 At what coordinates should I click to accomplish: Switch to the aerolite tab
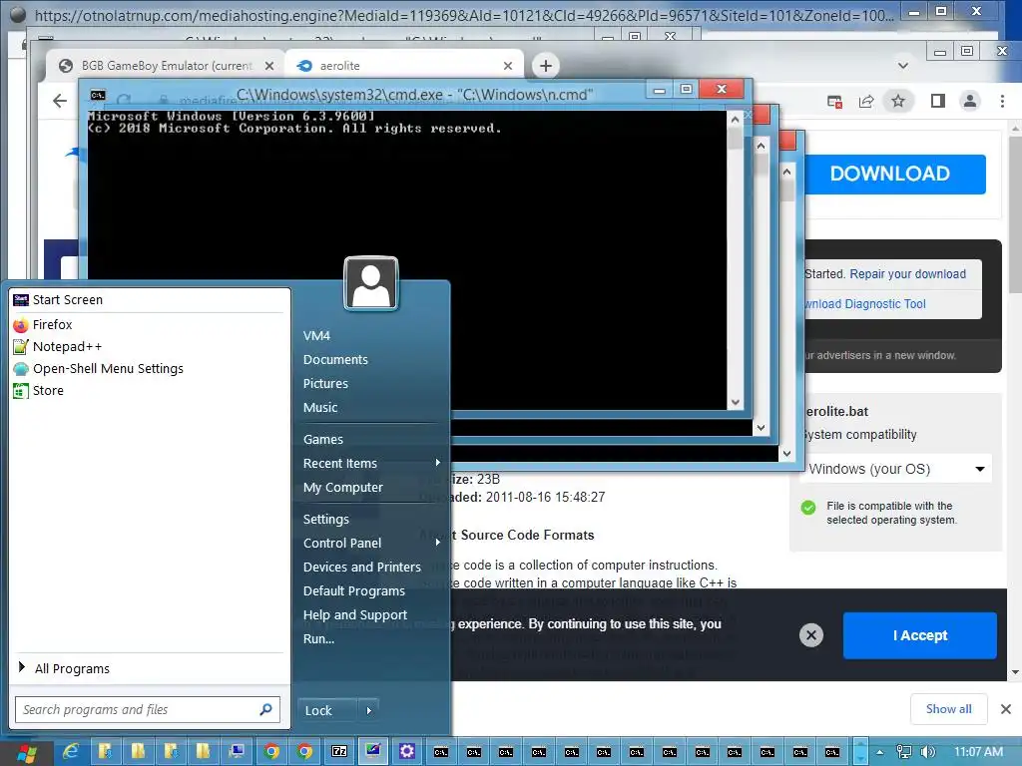pyautogui.click(x=404, y=66)
